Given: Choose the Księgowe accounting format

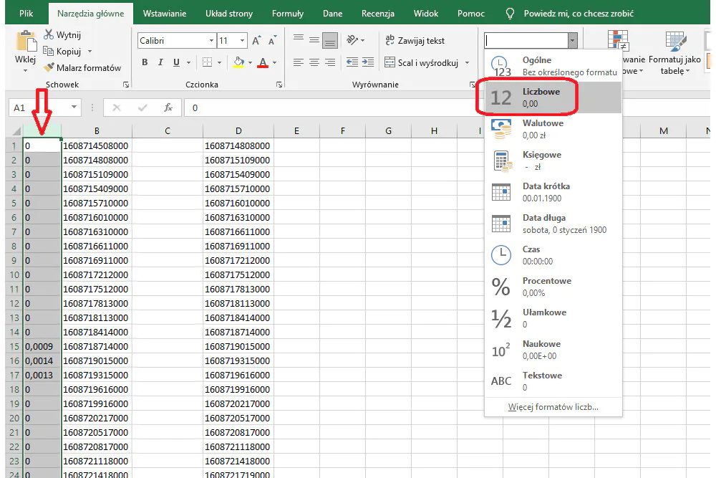Looking at the screenshot, I should (x=553, y=161).
